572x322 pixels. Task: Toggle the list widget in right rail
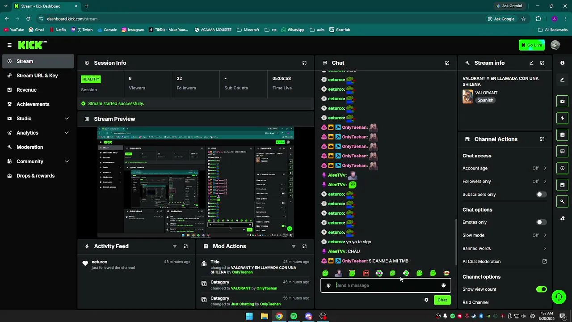point(562,135)
